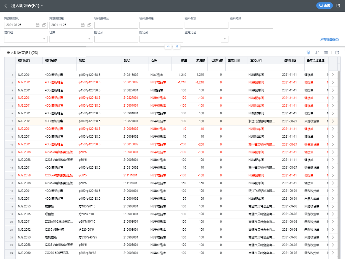Click batch 211111001 in row 14
Image resolution: width=345 pixels, height=259 pixels.
coord(130,175)
